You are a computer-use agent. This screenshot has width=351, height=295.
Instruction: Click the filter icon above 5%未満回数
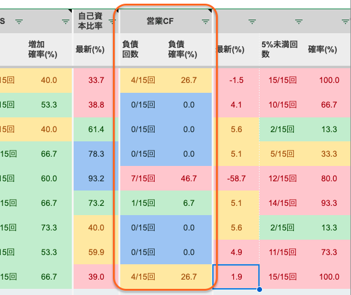pyautogui.click(x=299, y=22)
